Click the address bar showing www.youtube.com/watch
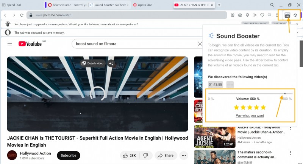Screen dimensions: 303x164 pyautogui.click(x=127, y=15)
